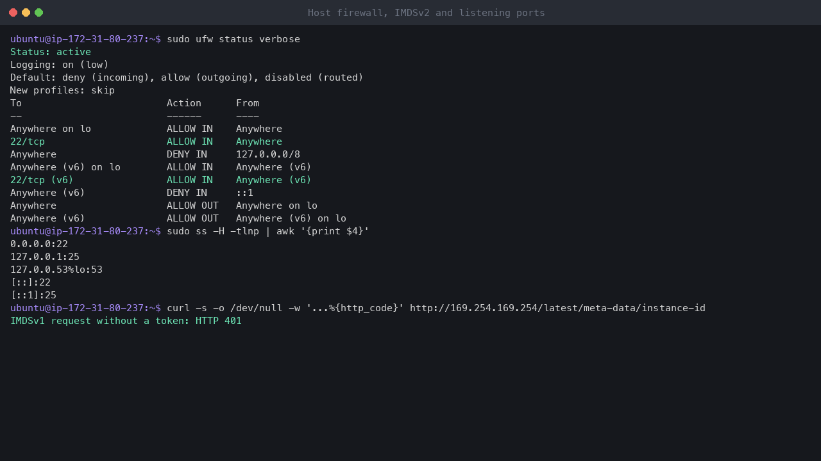Select the 'Status: active' line
Screen dimensions: 821x461
pos(51,52)
